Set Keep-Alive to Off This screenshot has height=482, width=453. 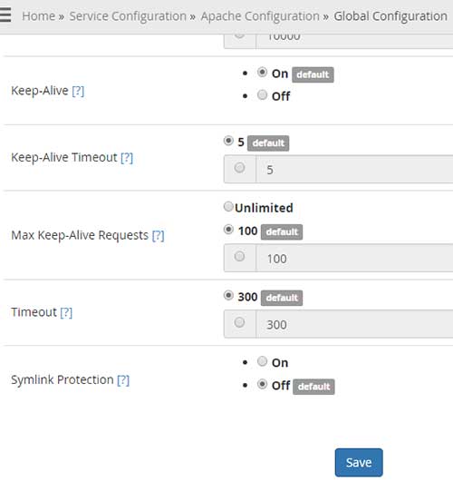point(262,95)
